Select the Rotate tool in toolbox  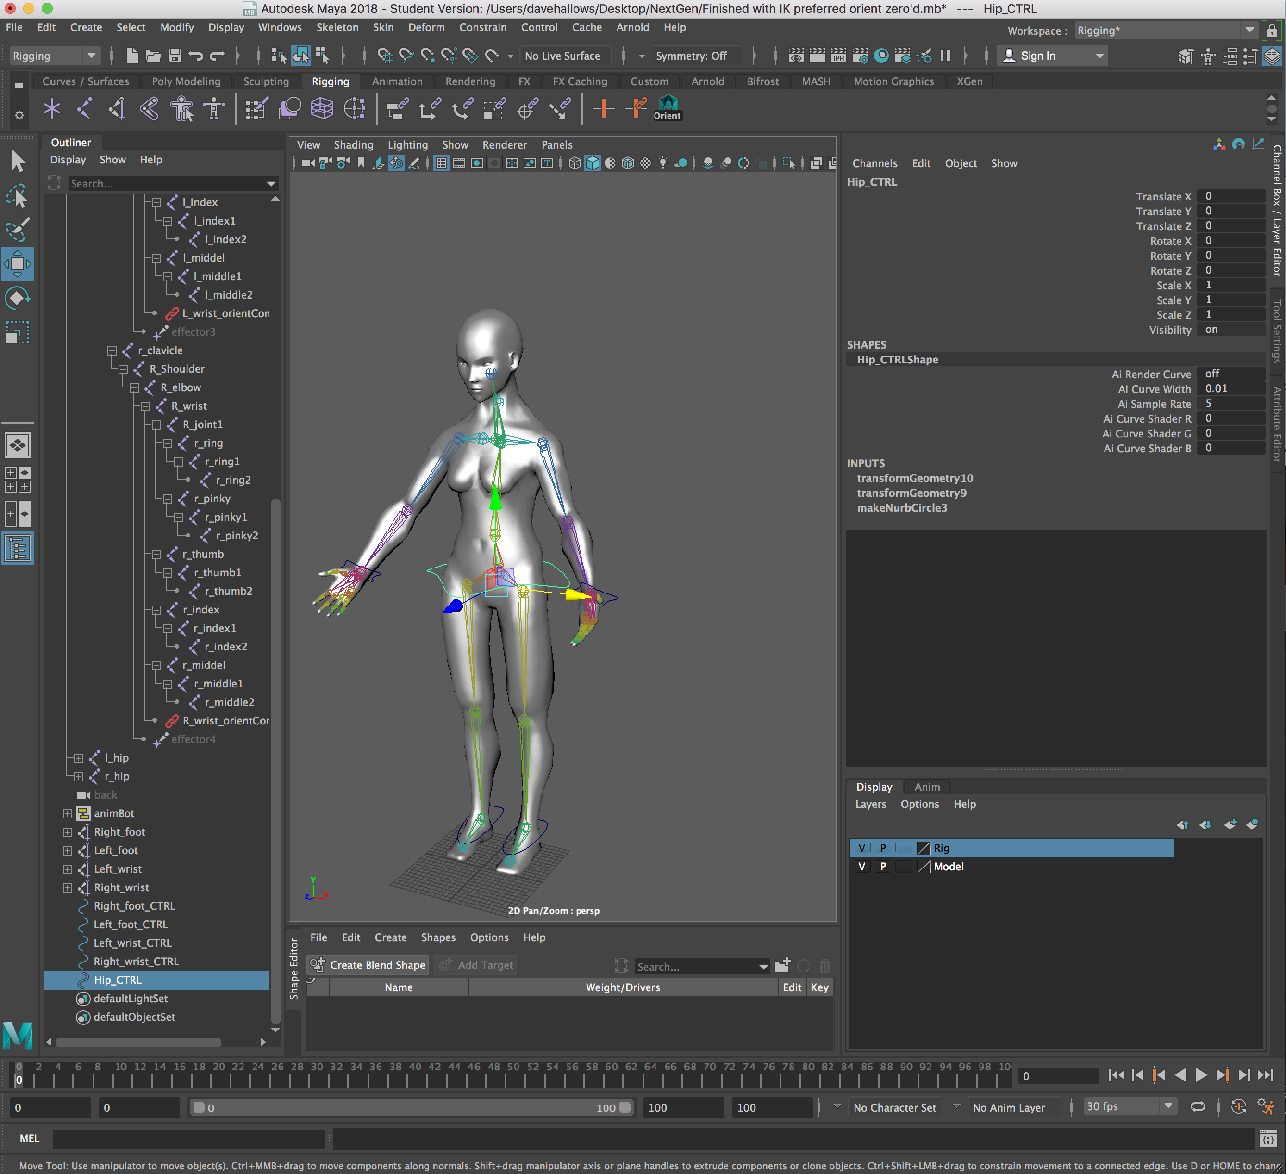(x=17, y=299)
